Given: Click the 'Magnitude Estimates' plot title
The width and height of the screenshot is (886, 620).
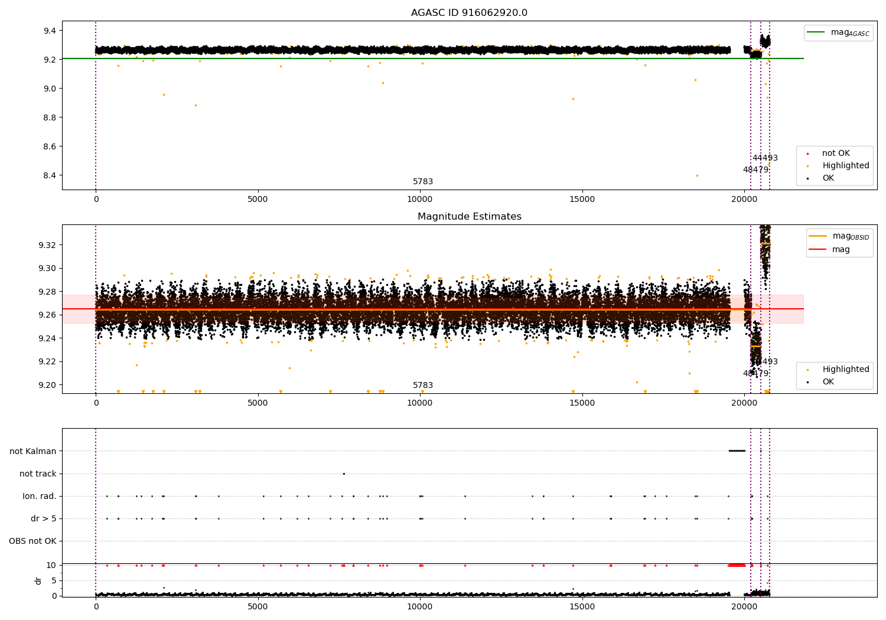Looking at the screenshot, I should [x=469, y=217].
